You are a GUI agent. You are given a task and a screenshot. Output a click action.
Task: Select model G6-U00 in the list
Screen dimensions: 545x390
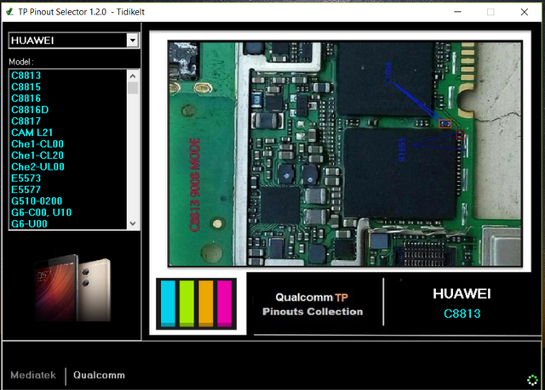pos(29,224)
